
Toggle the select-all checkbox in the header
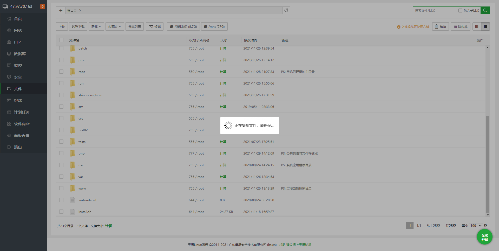[61, 40]
